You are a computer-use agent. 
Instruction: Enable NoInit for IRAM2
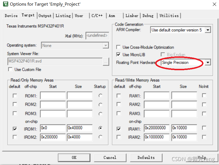[204, 137]
